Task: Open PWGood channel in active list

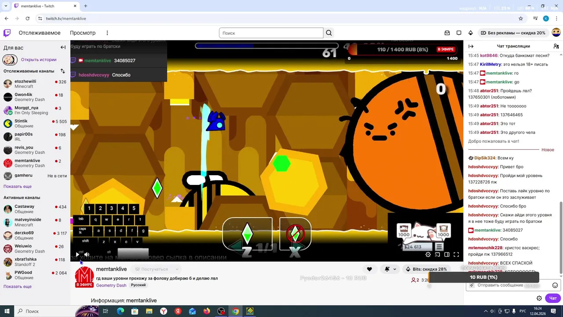Action: tap(35, 275)
